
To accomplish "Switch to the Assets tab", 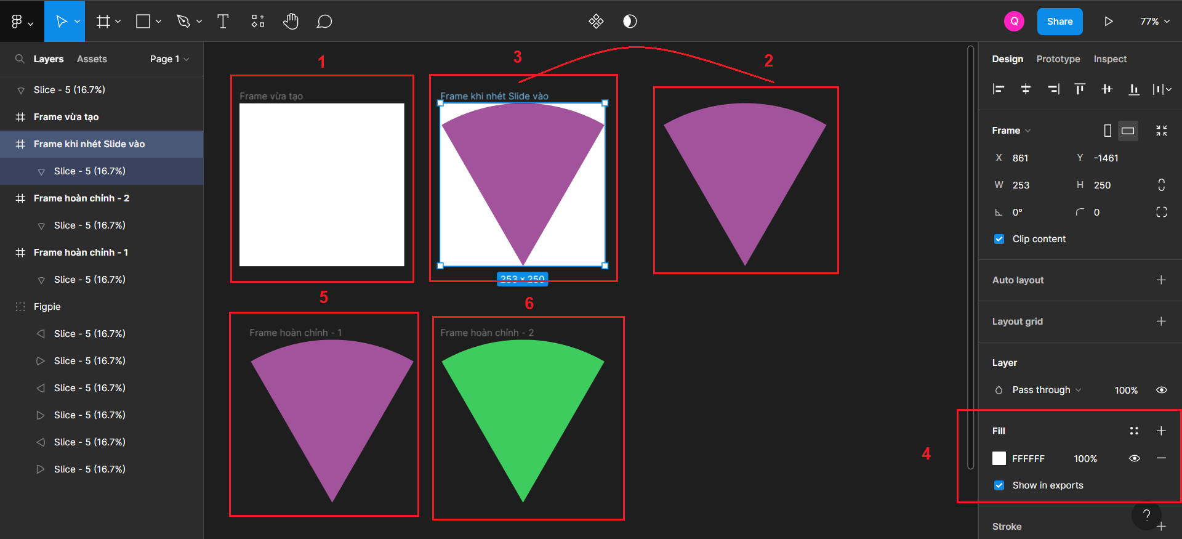I will coord(92,59).
